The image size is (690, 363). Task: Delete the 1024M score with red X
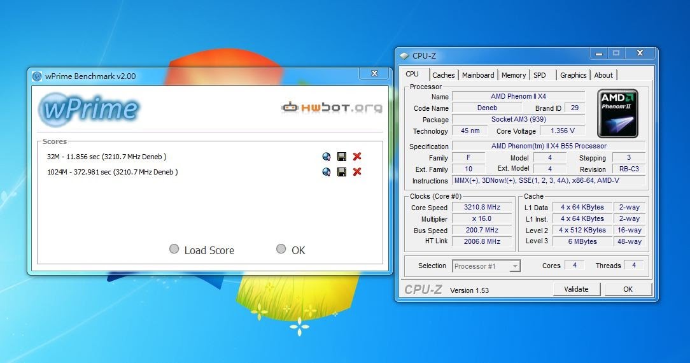357,172
